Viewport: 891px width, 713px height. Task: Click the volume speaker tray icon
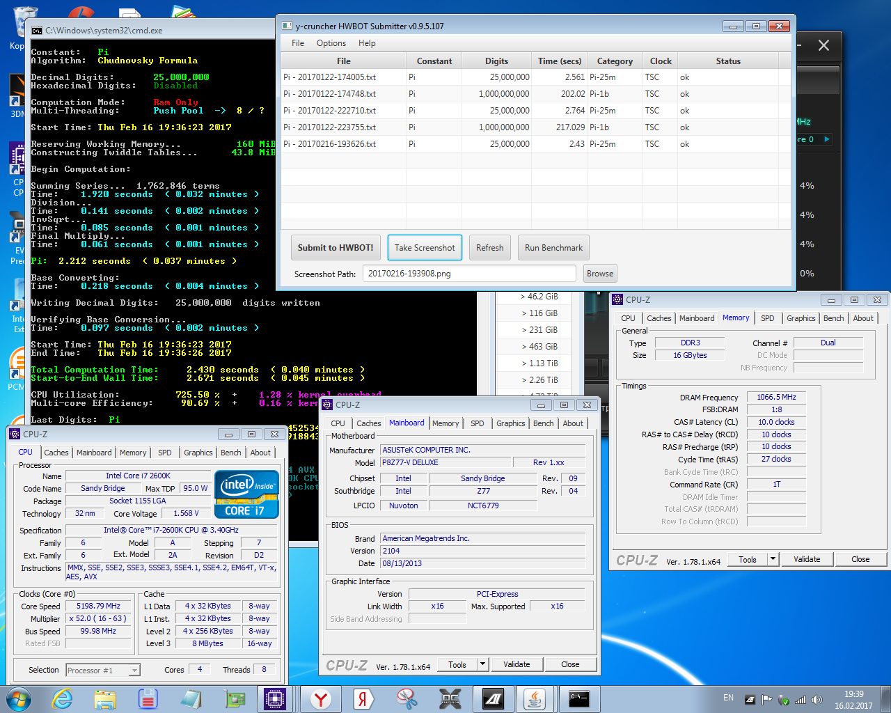coord(817,700)
